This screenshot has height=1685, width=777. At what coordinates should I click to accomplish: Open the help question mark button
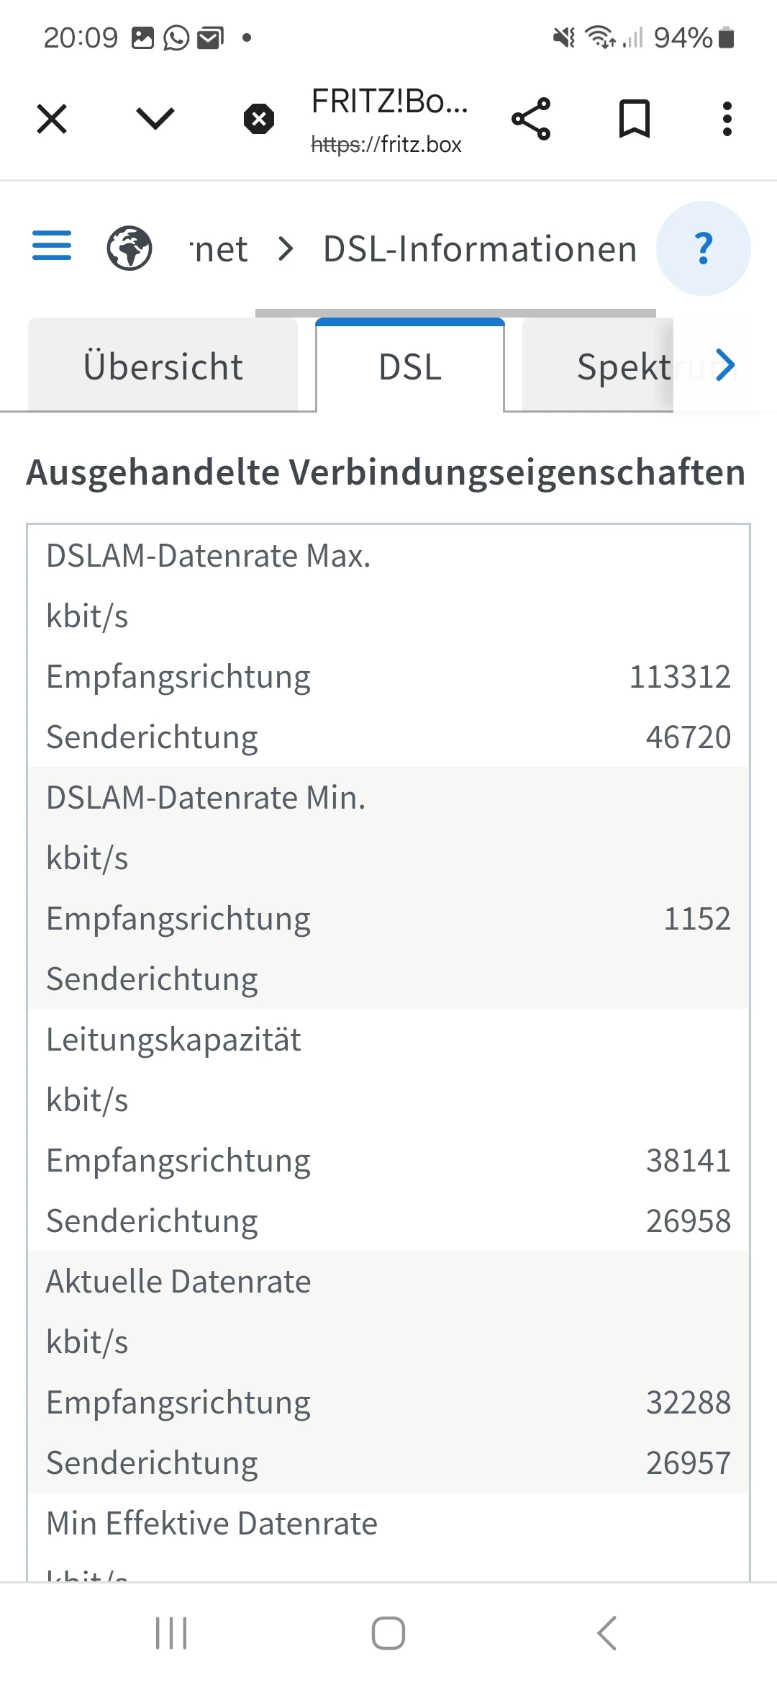704,248
